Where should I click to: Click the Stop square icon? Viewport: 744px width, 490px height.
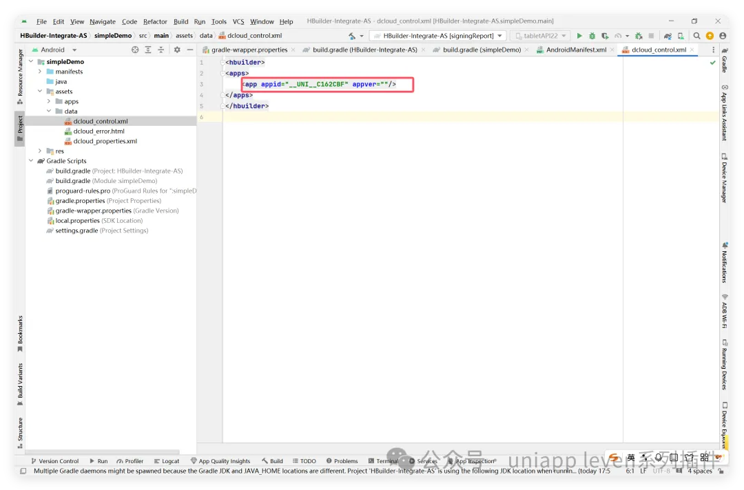click(652, 36)
